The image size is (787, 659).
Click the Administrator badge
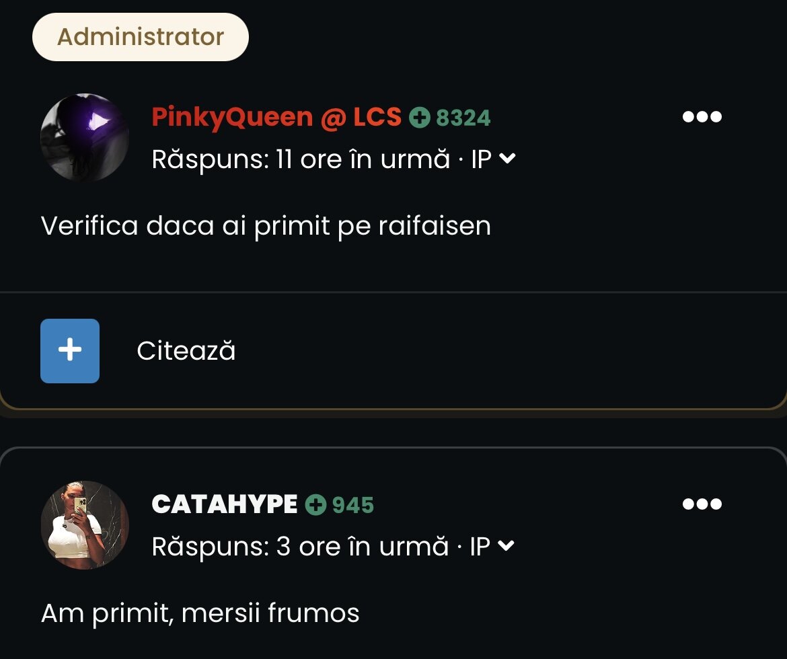coord(141,37)
